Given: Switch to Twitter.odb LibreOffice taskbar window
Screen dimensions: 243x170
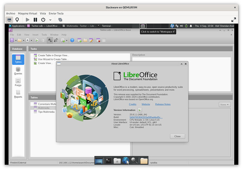Looking at the screenshot, I should 44,26.
